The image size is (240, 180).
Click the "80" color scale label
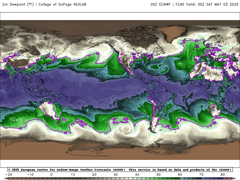click(223, 175)
